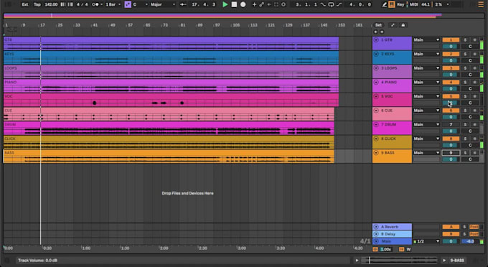
Task: Toggle the GTR track activator 1
Action: coord(451,39)
